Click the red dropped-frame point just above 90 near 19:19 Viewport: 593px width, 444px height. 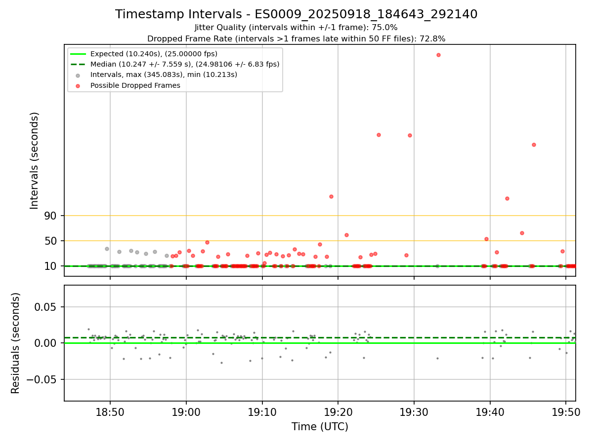[x=331, y=196]
